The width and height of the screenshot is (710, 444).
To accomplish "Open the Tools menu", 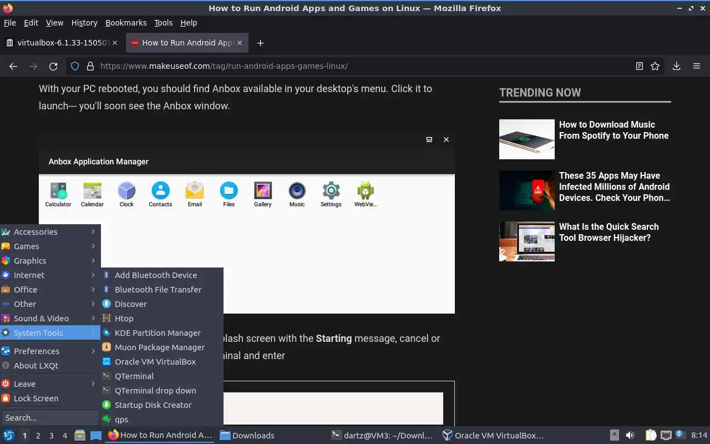I will click(164, 23).
